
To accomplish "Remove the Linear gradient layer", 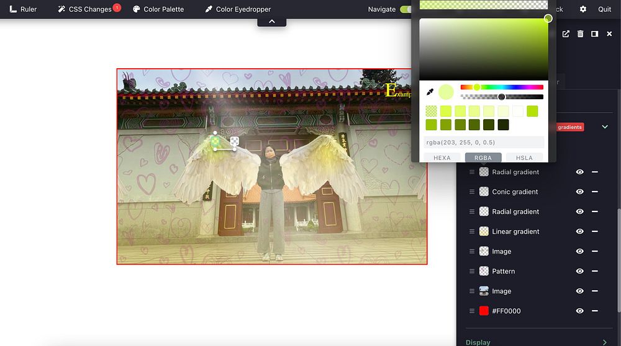I will click(x=595, y=231).
